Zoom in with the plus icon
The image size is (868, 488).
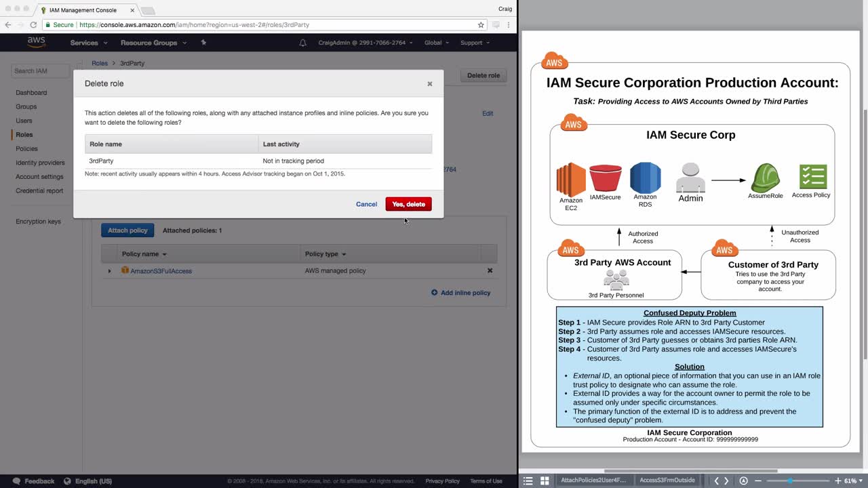click(x=838, y=481)
